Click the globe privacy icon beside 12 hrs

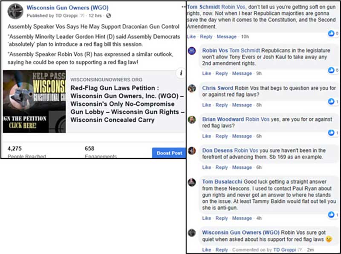tap(108, 16)
